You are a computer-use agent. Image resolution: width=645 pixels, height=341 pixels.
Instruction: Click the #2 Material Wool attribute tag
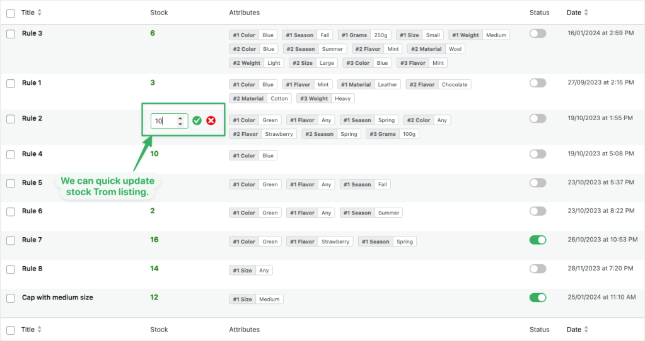pos(436,49)
